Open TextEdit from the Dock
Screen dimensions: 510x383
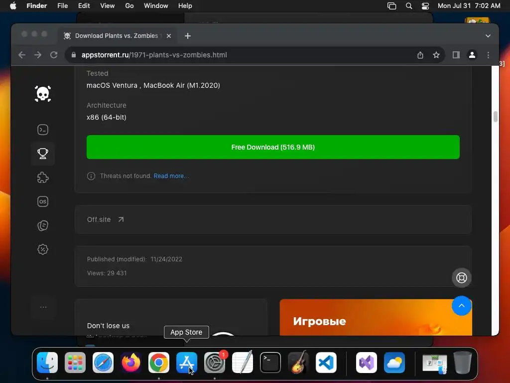pos(243,363)
